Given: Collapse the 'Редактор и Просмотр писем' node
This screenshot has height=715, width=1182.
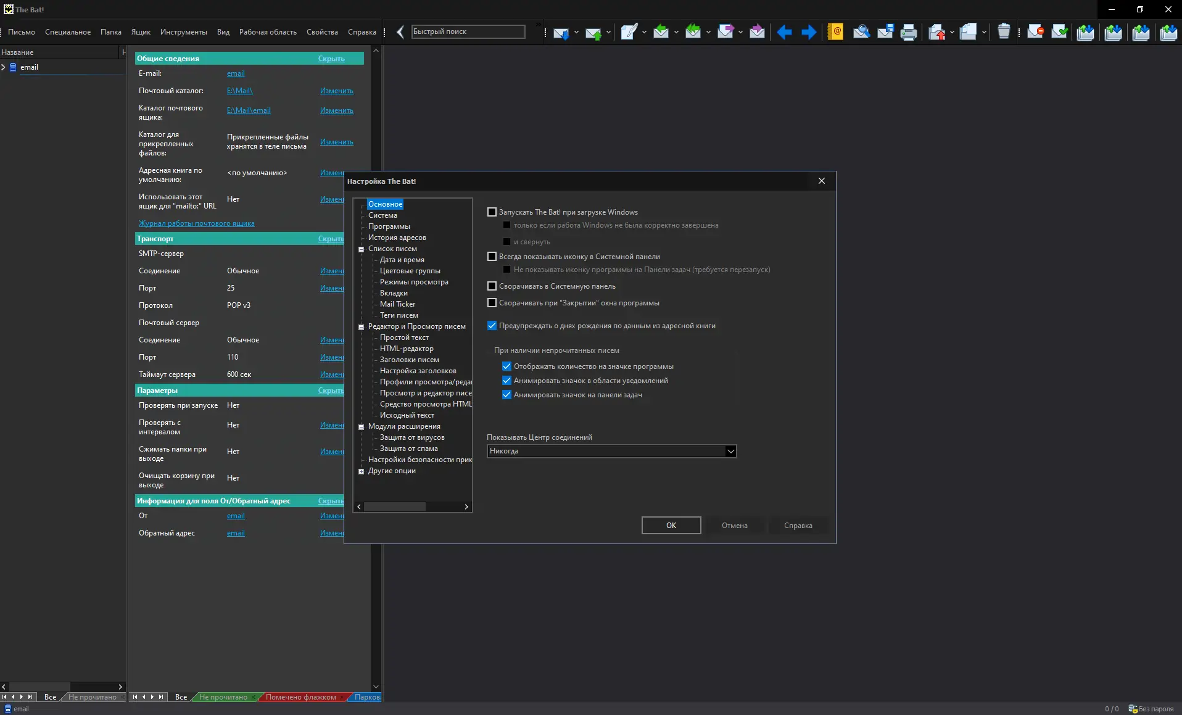Looking at the screenshot, I should (362, 327).
